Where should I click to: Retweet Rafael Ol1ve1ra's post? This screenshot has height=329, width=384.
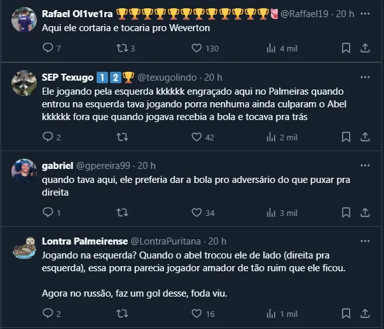point(123,48)
